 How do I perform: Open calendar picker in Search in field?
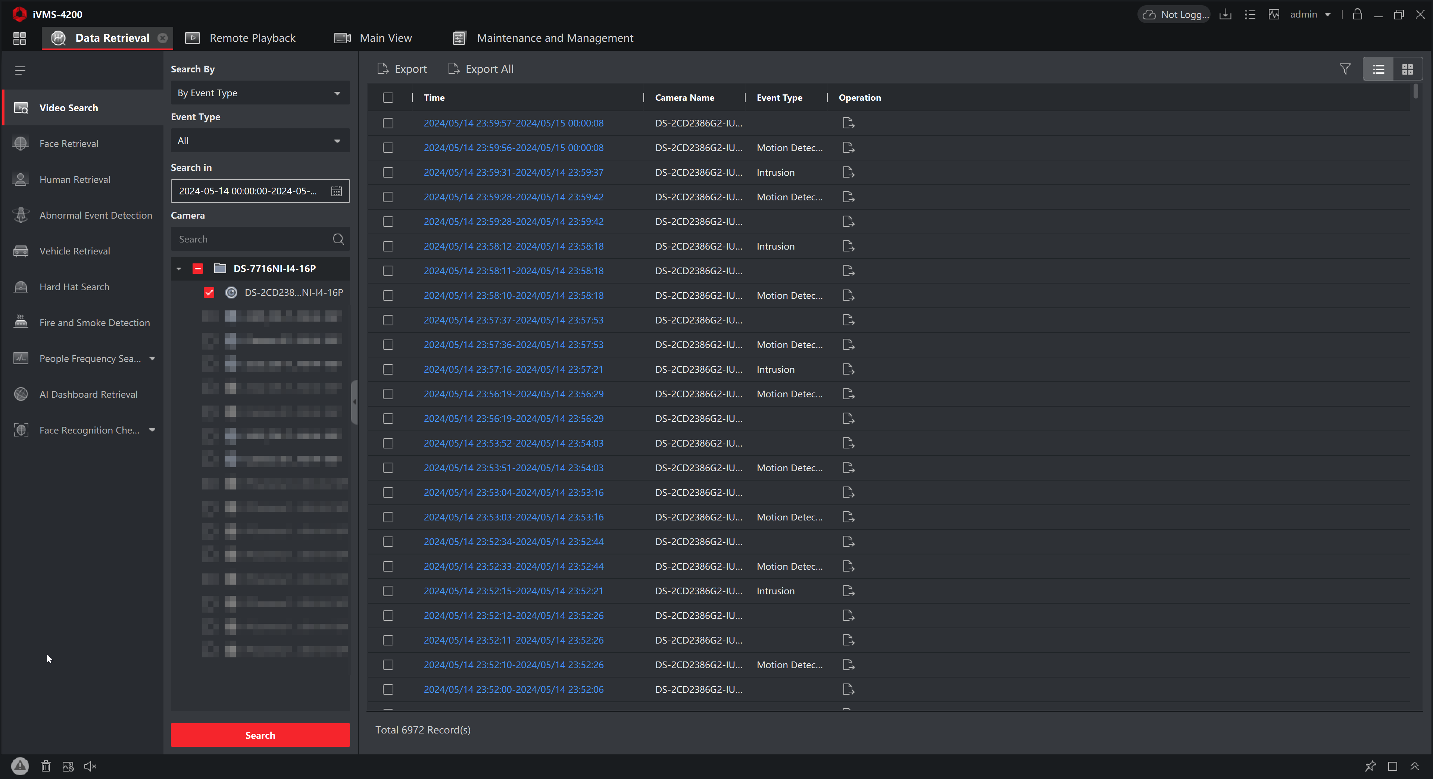coord(337,191)
